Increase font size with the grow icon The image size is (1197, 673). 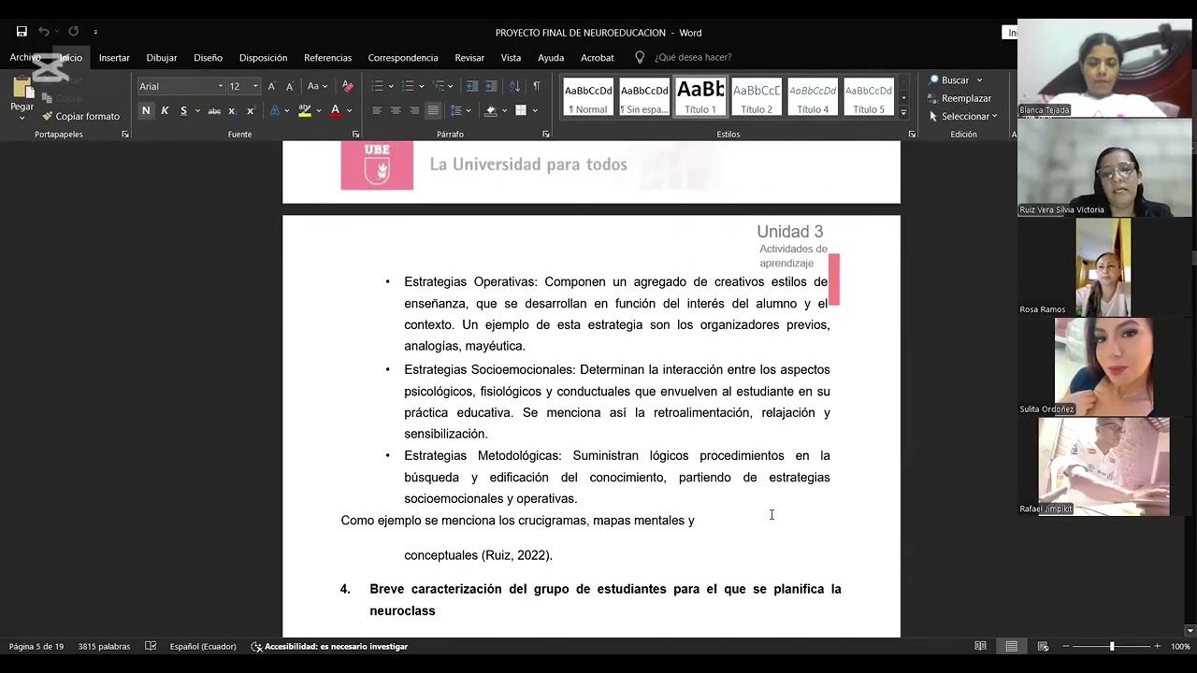[x=272, y=86]
